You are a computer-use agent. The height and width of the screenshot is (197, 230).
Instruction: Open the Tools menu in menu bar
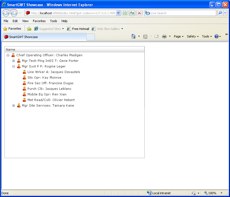(x=54, y=21)
